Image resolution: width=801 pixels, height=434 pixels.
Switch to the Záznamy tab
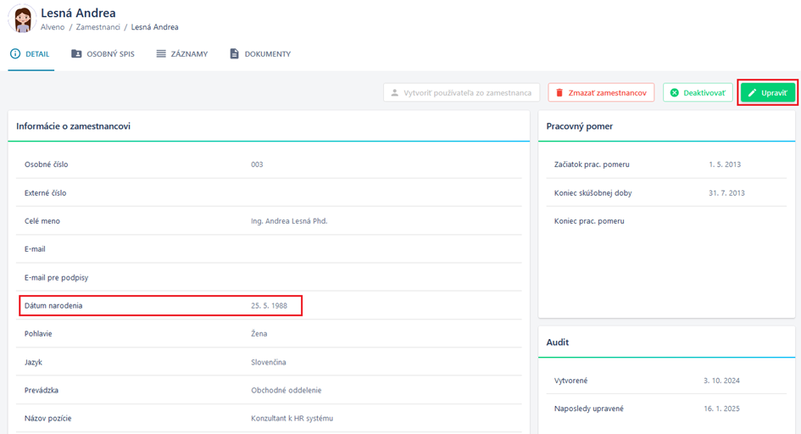click(x=182, y=53)
